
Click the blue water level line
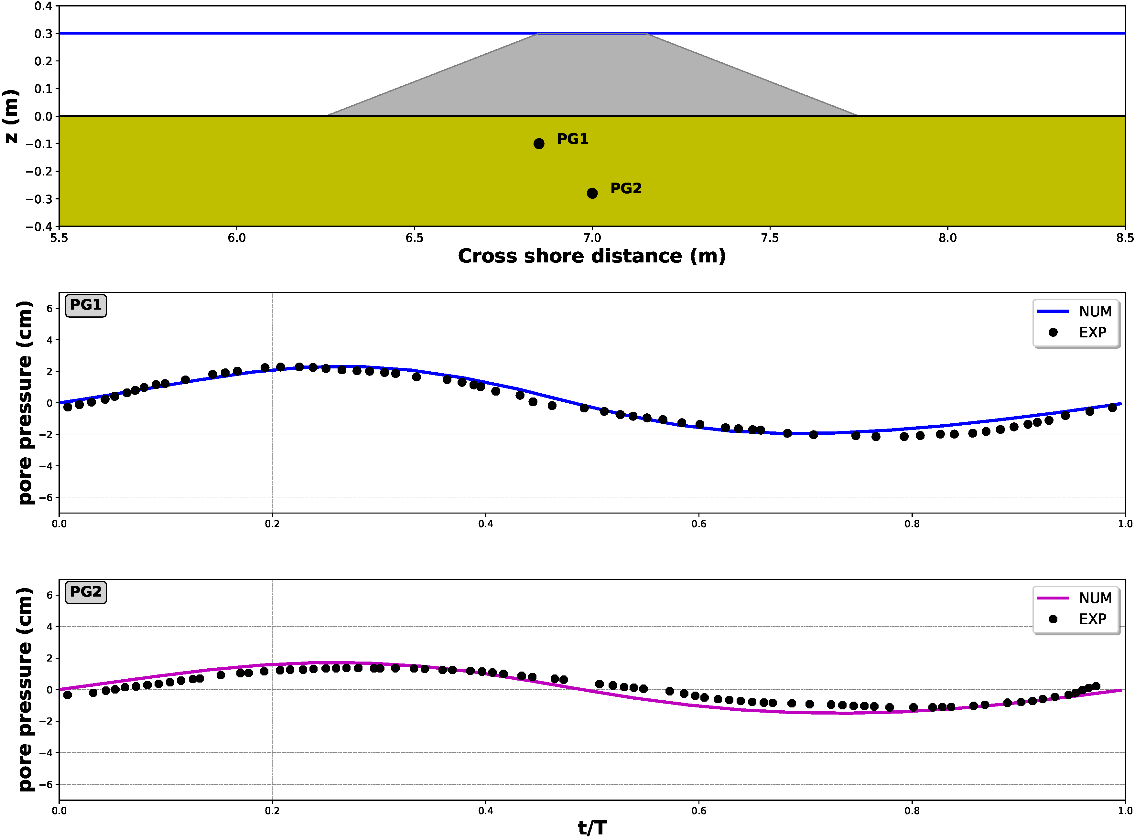(254, 34)
